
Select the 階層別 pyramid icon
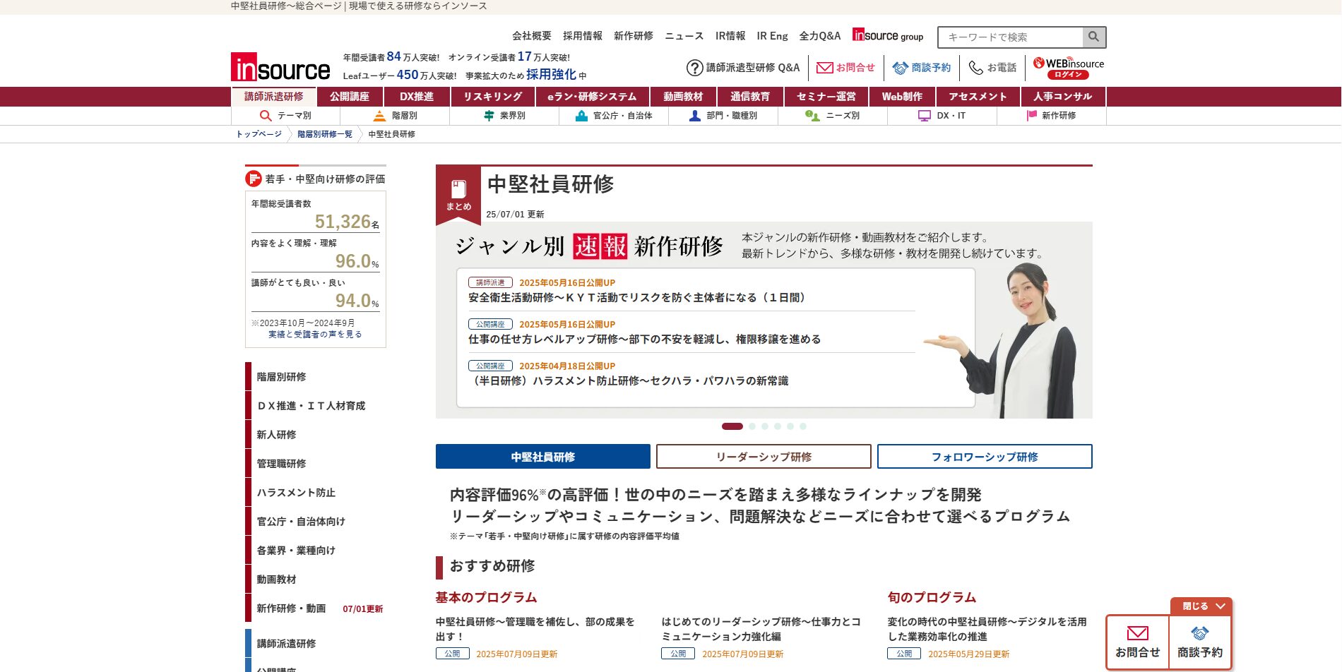pyautogui.click(x=380, y=116)
